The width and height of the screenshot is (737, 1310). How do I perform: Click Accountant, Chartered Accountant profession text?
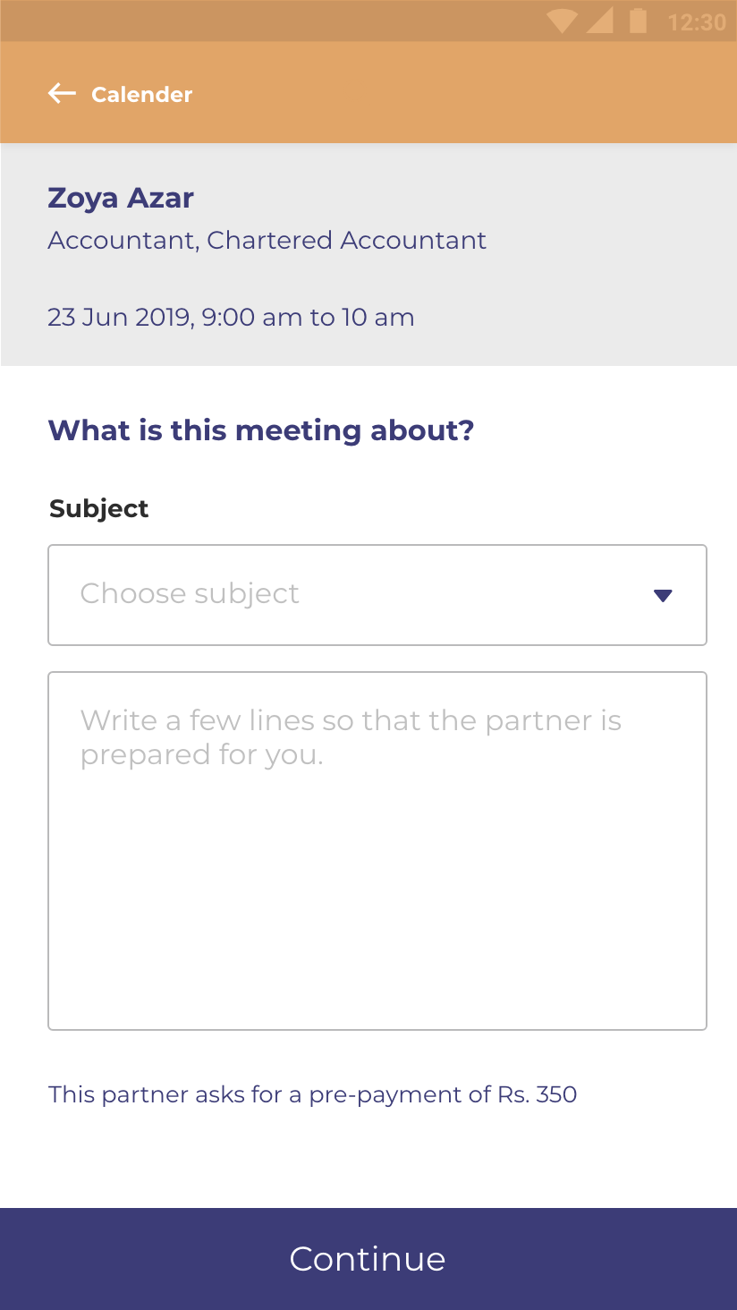pyautogui.click(x=267, y=241)
